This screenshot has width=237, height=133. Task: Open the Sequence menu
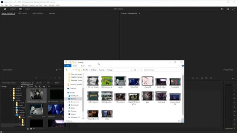[17, 5]
